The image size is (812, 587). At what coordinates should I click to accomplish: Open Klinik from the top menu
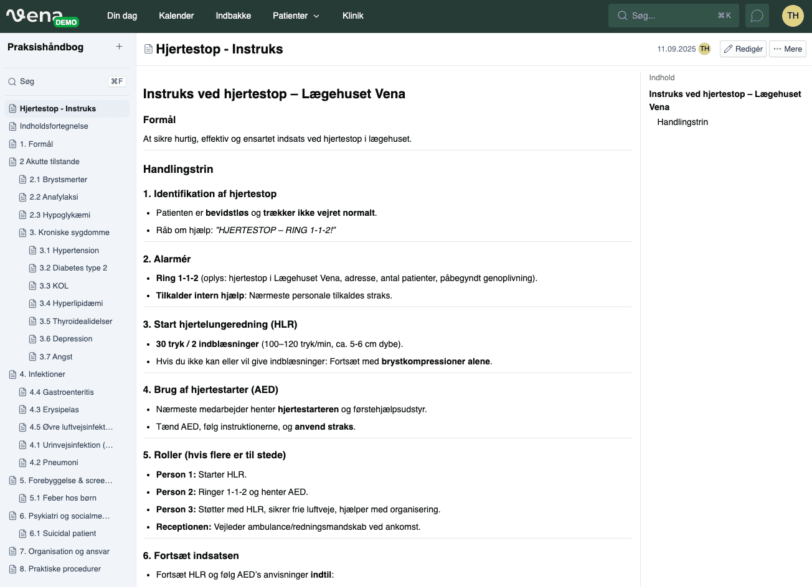point(353,16)
